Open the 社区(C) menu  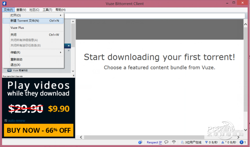point(34,10)
